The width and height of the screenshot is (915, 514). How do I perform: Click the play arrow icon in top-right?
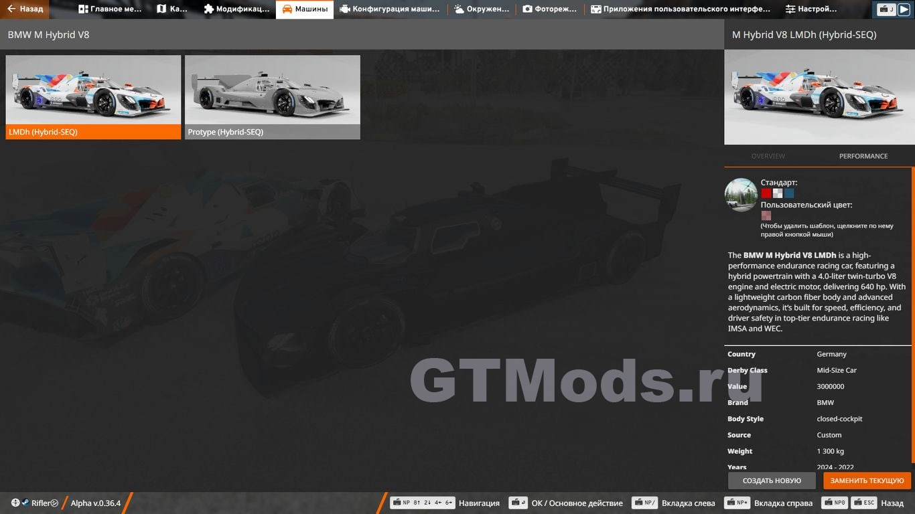tap(904, 9)
